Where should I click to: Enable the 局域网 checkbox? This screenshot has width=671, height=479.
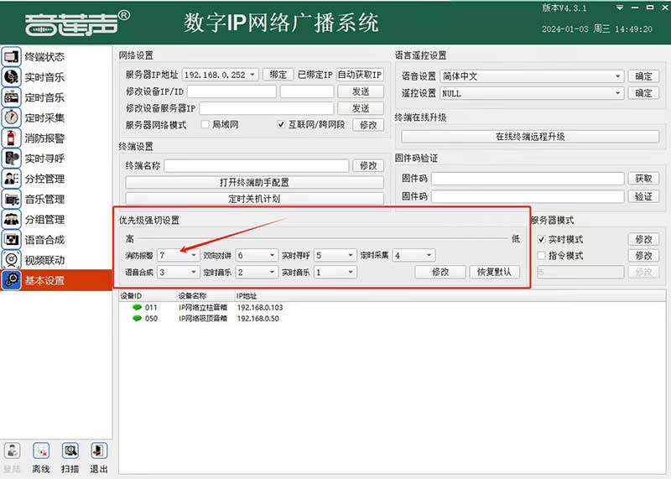[x=205, y=124]
